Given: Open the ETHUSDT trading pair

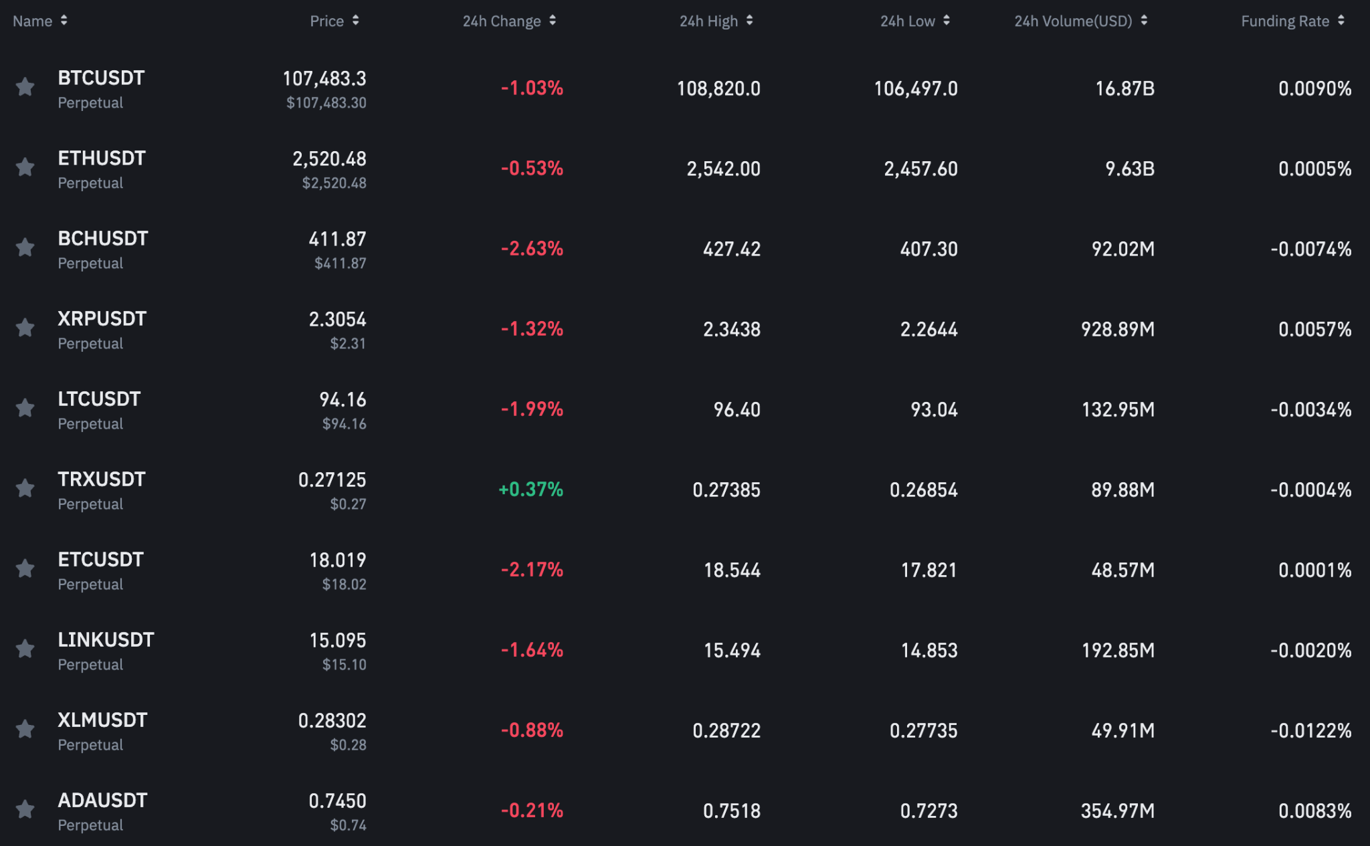Looking at the screenshot, I should tap(102, 158).
